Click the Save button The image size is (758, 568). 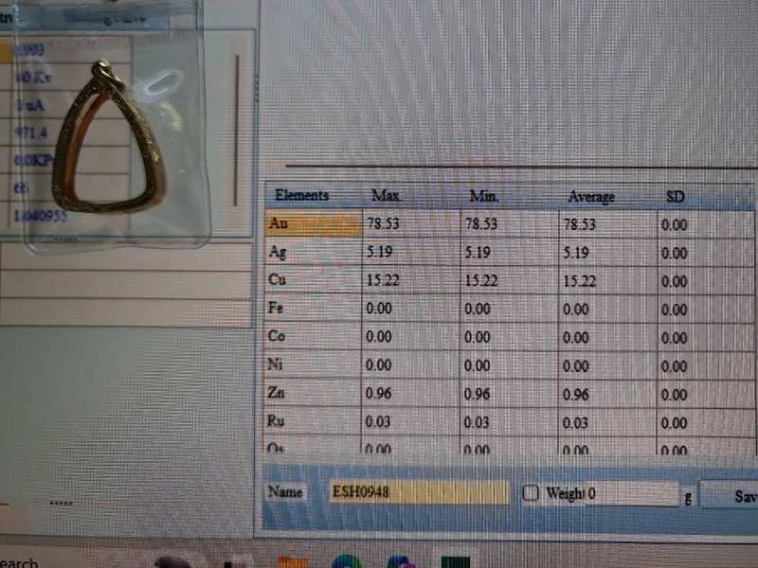pos(744,495)
